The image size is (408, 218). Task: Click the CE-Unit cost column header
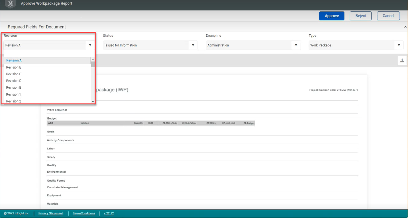pos(228,123)
